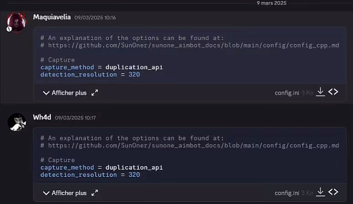
Task: Click the status badge on Maquiavelia's avatar
Action: click(9, 29)
